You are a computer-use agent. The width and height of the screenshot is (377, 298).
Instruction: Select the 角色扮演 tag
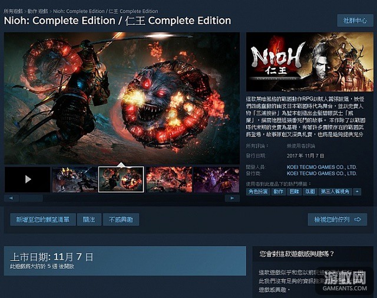tap(258, 192)
